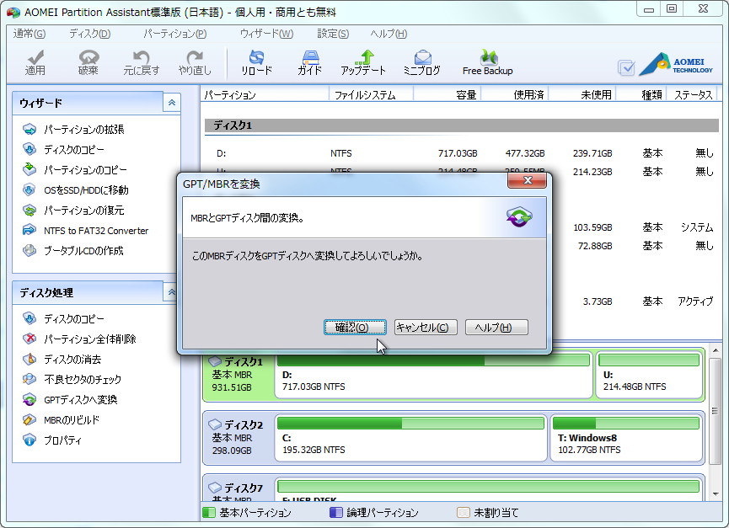The width and height of the screenshot is (729, 528).
Task: Confirm conversion with the 確認(O) button
Action: (x=355, y=328)
